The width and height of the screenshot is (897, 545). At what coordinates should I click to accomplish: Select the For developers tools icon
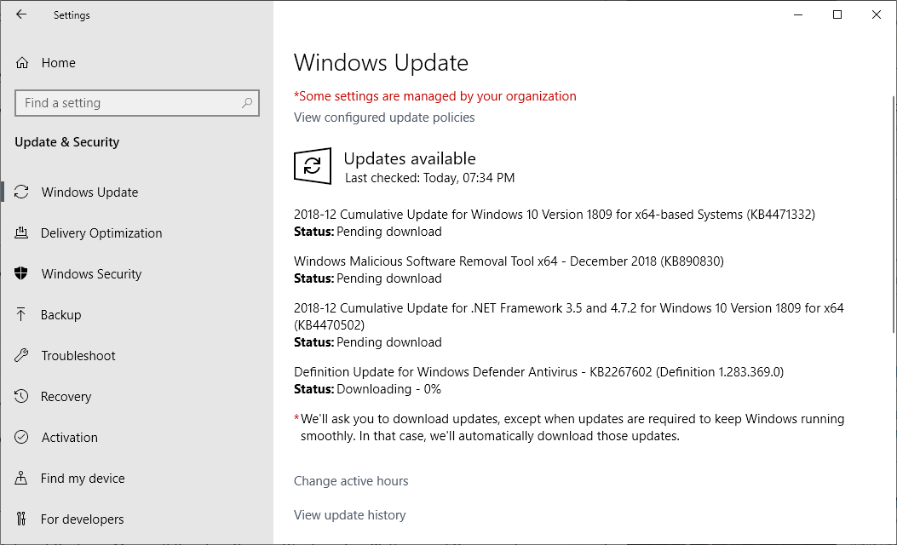pyautogui.click(x=21, y=519)
